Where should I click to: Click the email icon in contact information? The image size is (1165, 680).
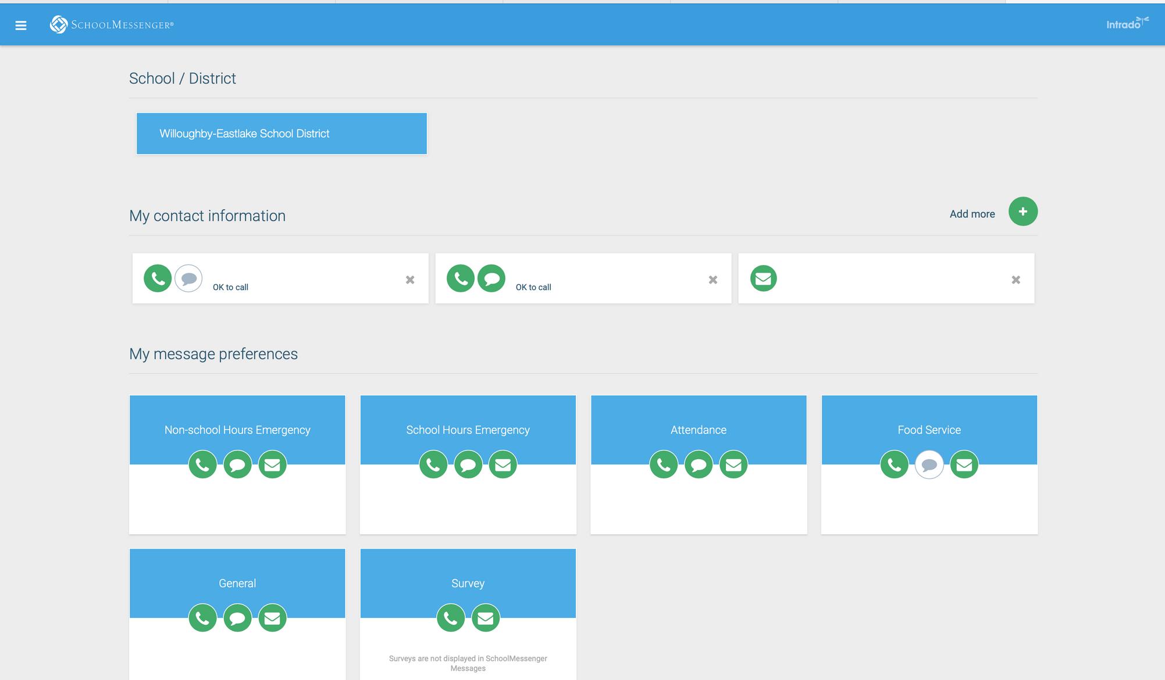pos(763,278)
